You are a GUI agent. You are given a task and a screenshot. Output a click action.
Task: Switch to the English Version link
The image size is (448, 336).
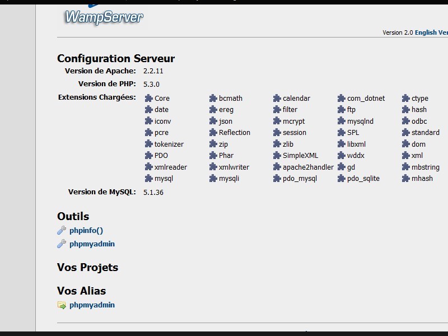[431, 32]
